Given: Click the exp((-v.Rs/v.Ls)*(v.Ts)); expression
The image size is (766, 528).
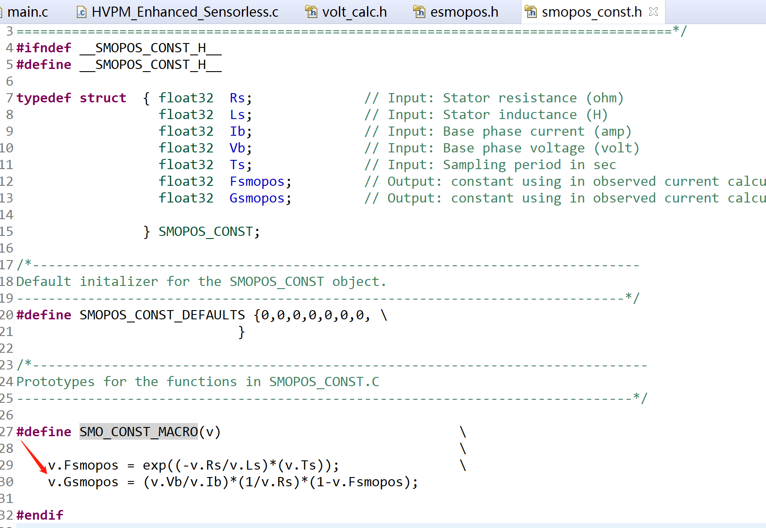Looking at the screenshot, I should (241, 465).
